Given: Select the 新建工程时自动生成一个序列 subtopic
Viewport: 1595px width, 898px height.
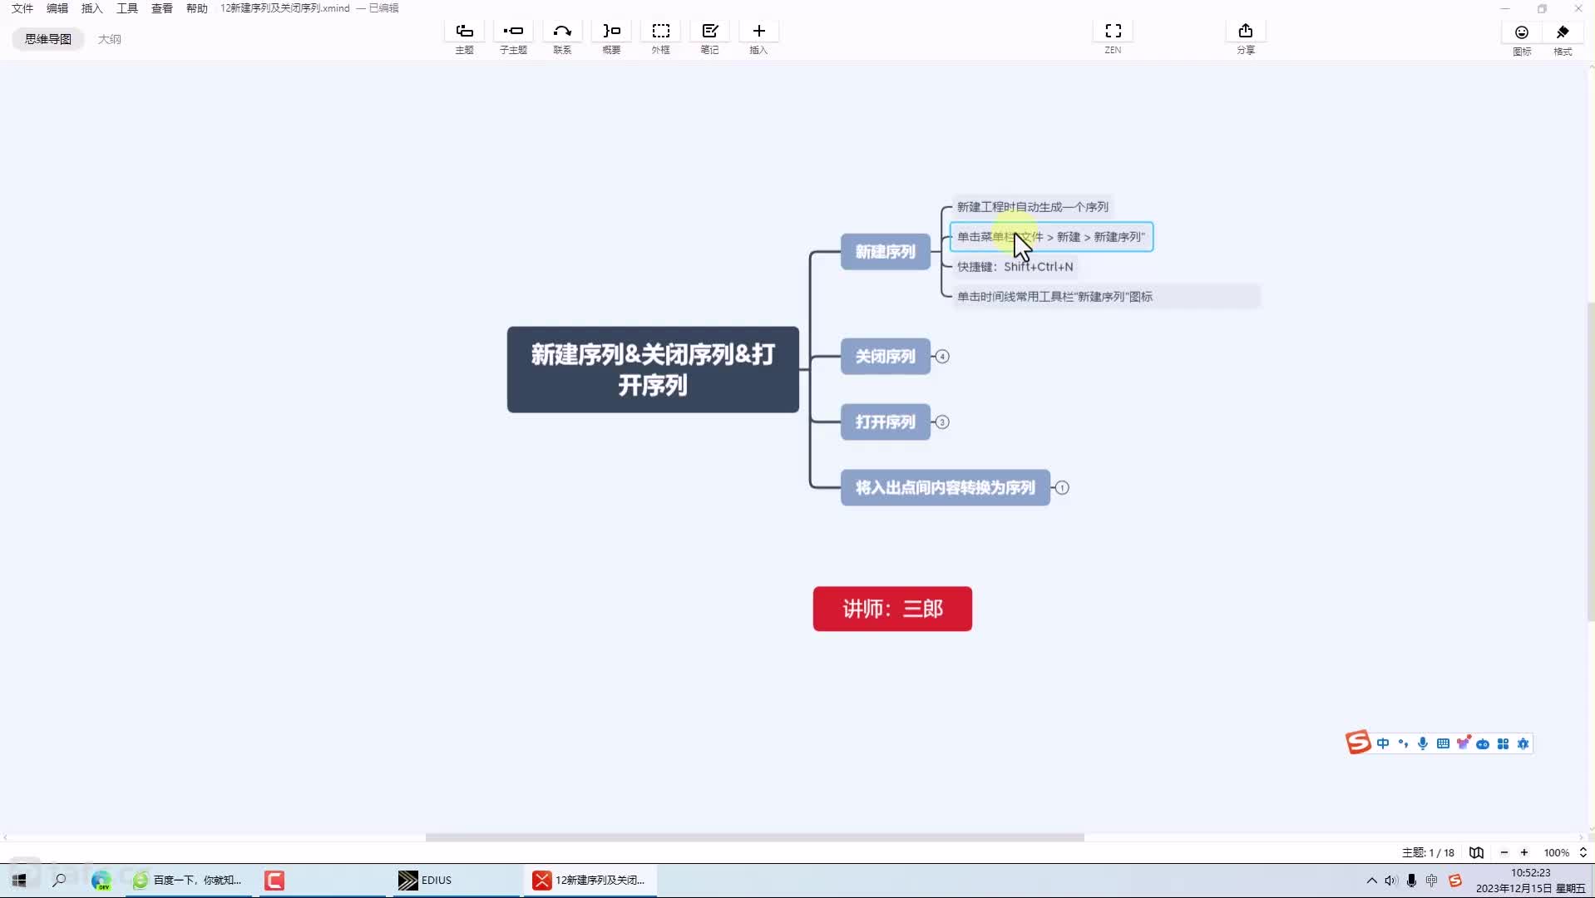Looking at the screenshot, I should (1032, 207).
